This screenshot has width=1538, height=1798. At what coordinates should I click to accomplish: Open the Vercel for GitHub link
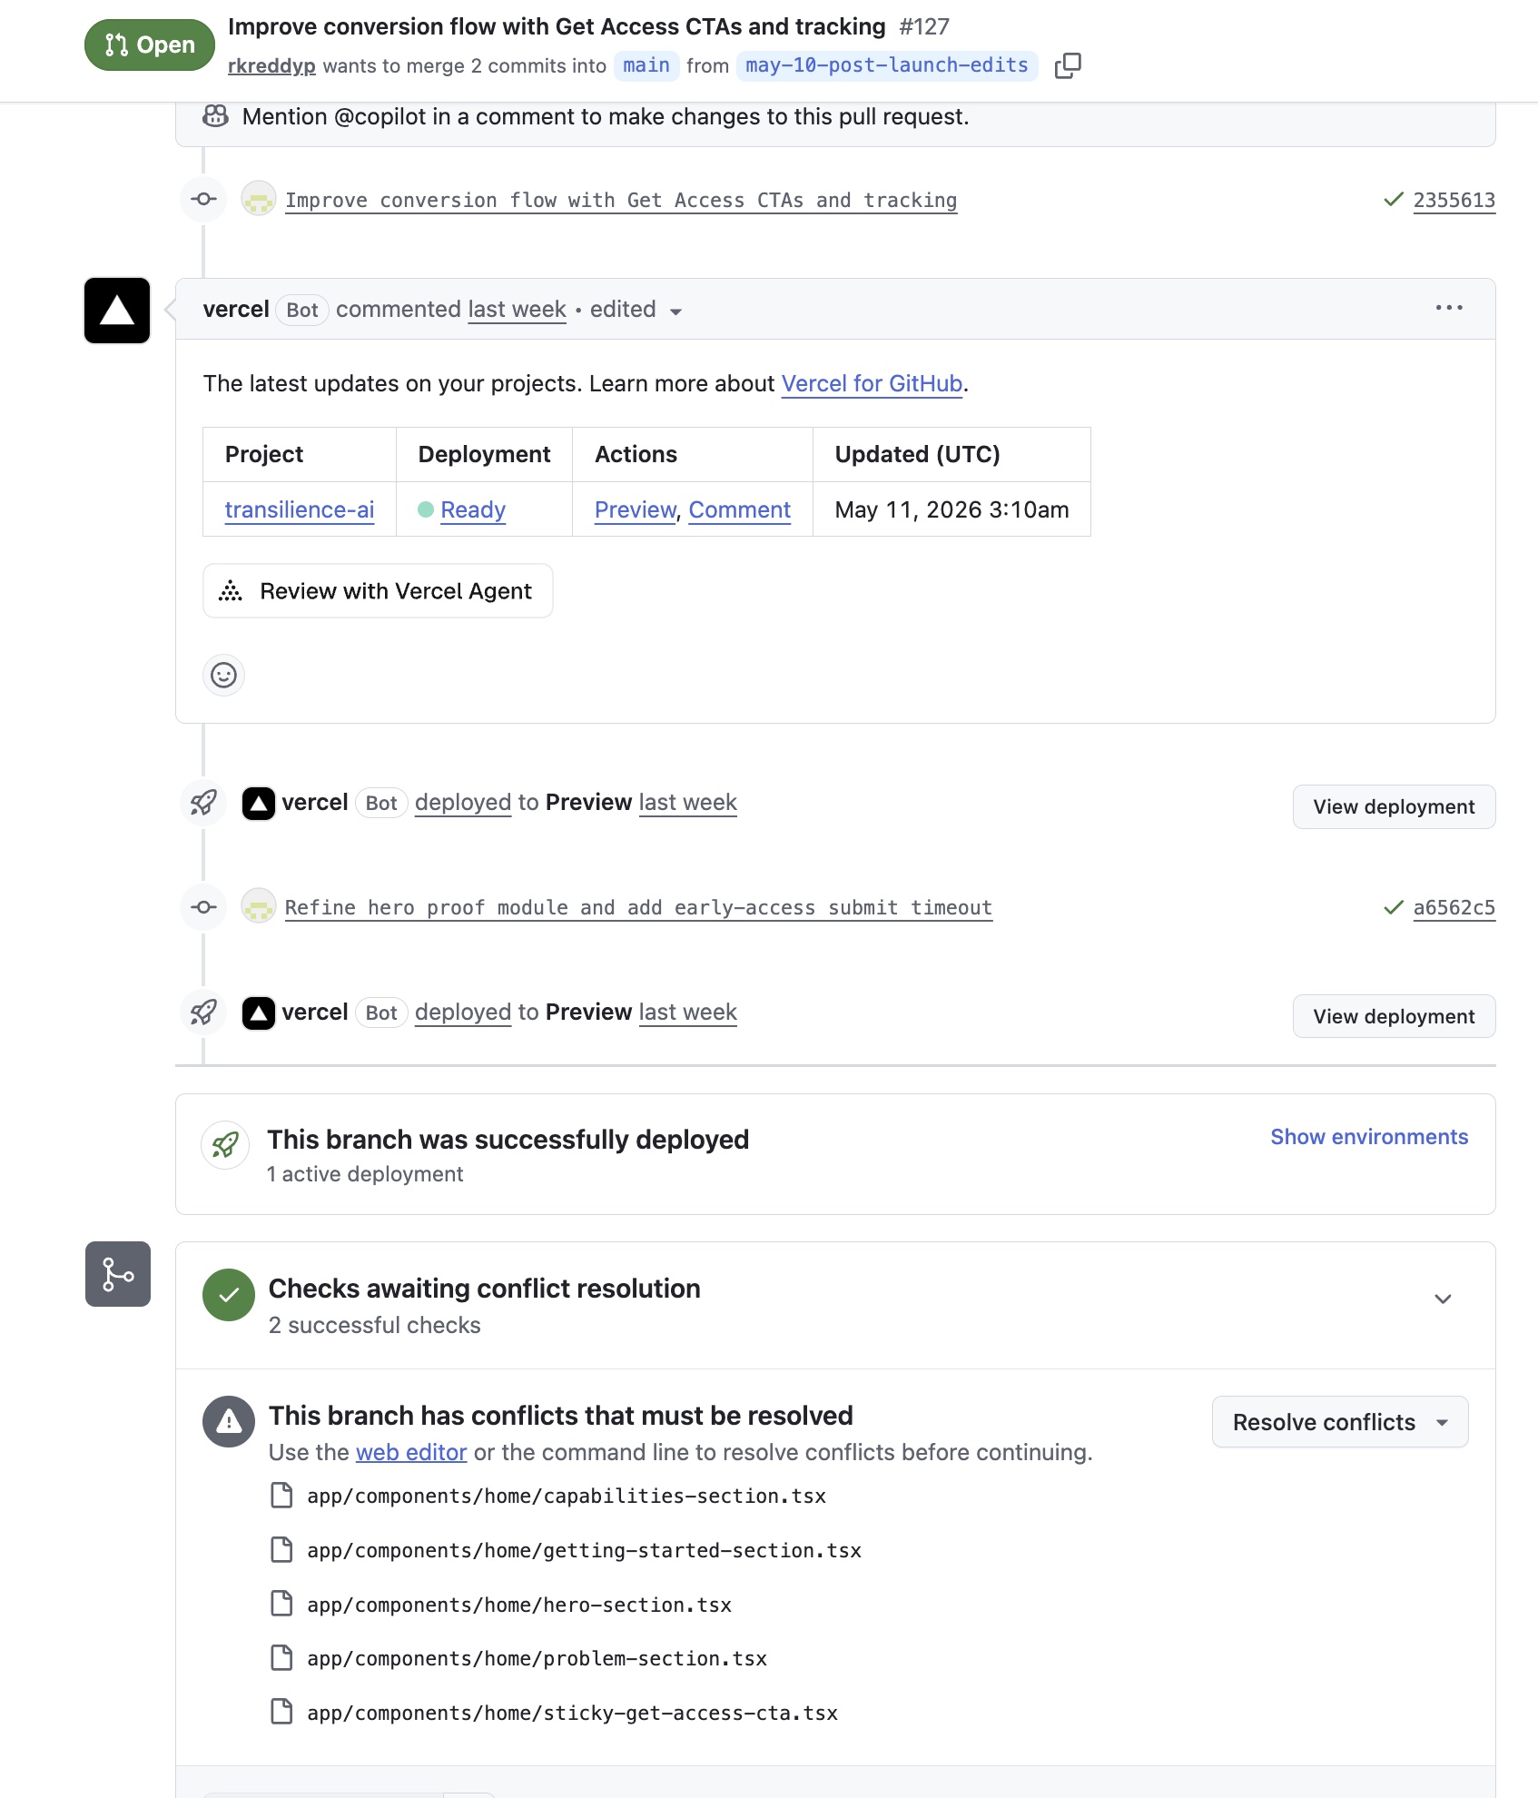click(x=872, y=384)
